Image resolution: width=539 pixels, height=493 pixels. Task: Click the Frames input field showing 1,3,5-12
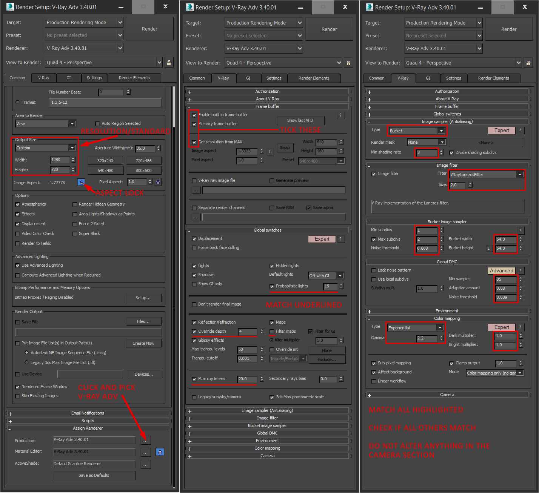click(x=105, y=103)
